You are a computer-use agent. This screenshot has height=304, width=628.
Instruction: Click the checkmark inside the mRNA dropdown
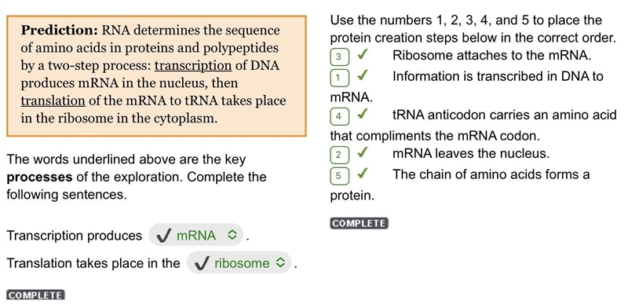point(164,236)
